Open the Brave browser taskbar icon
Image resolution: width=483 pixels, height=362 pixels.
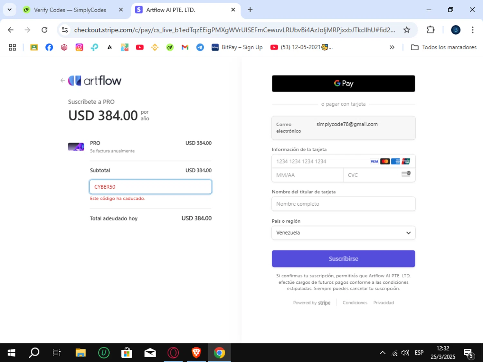196,353
